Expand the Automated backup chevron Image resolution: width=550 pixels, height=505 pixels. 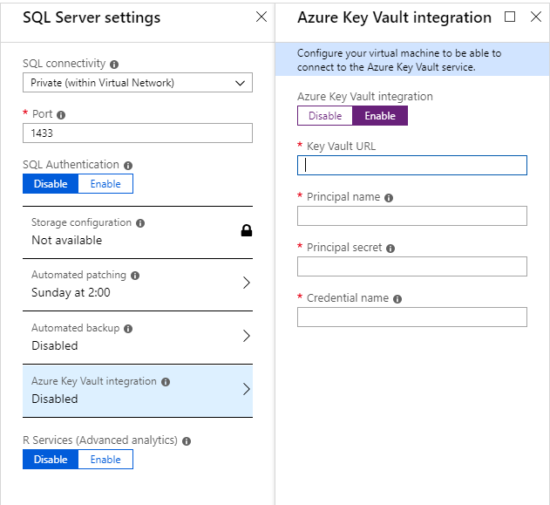(246, 336)
